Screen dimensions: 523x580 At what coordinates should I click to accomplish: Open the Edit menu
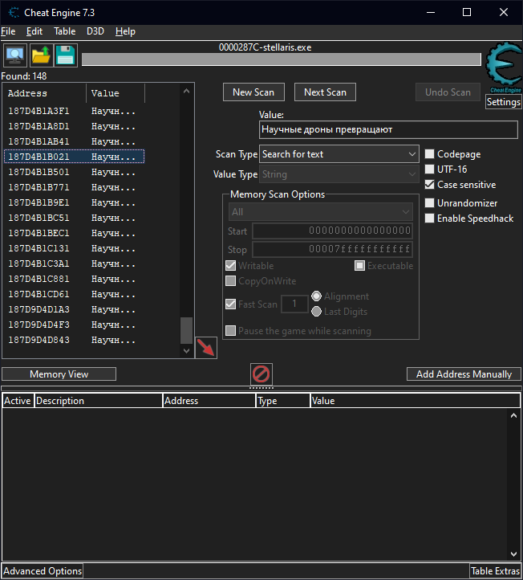(x=34, y=31)
